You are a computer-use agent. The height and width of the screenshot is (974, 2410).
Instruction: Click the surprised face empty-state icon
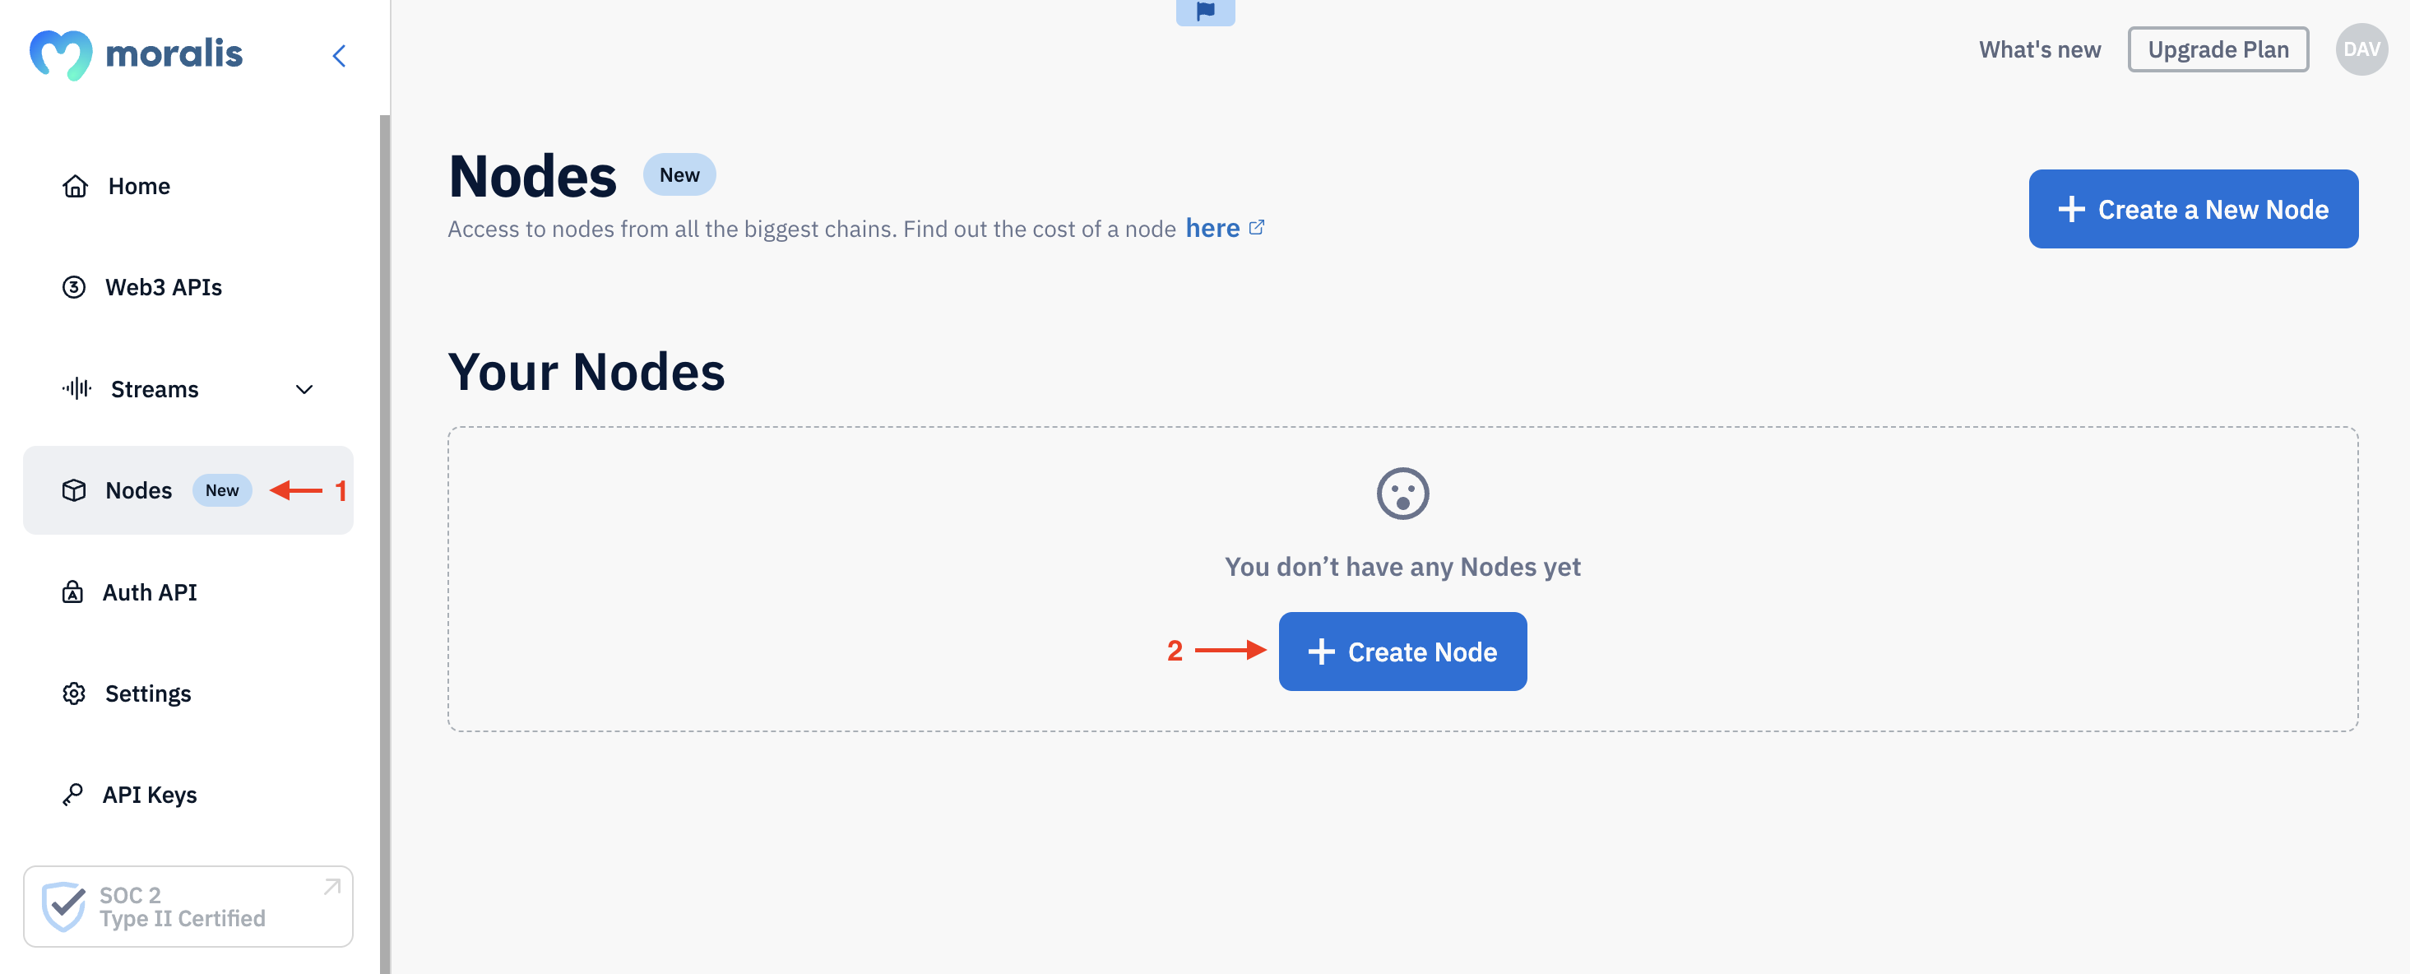(x=1402, y=493)
